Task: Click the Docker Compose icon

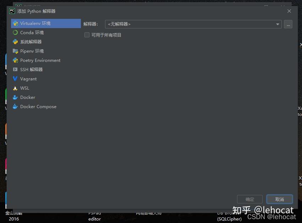Action: (15, 106)
